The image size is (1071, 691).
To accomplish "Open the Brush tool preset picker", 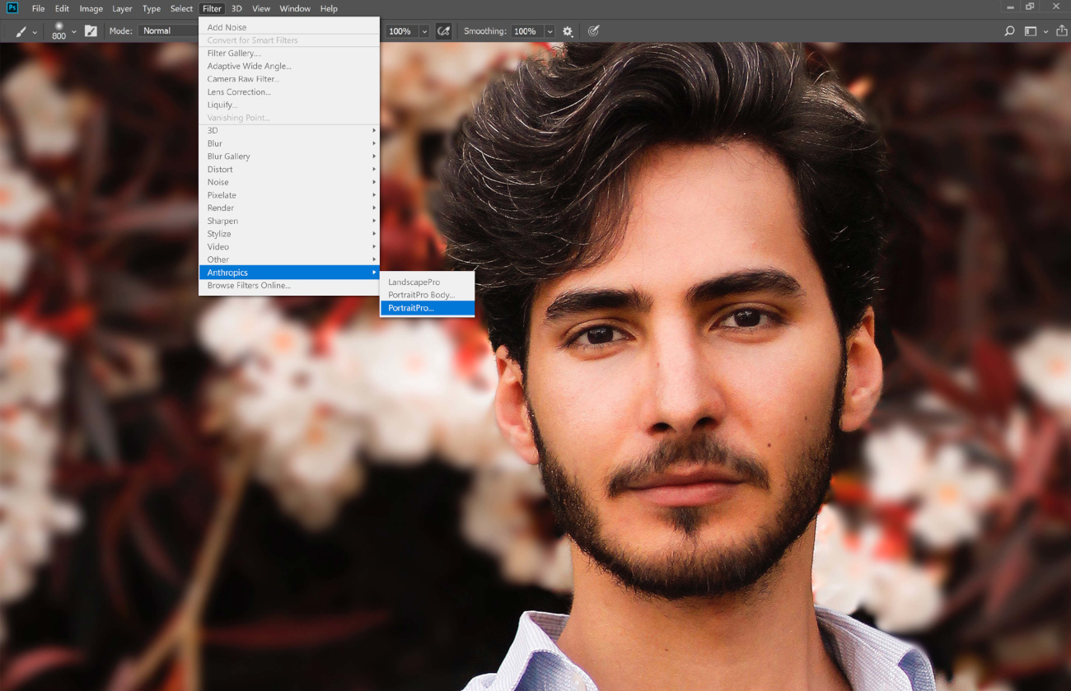I will [x=25, y=31].
